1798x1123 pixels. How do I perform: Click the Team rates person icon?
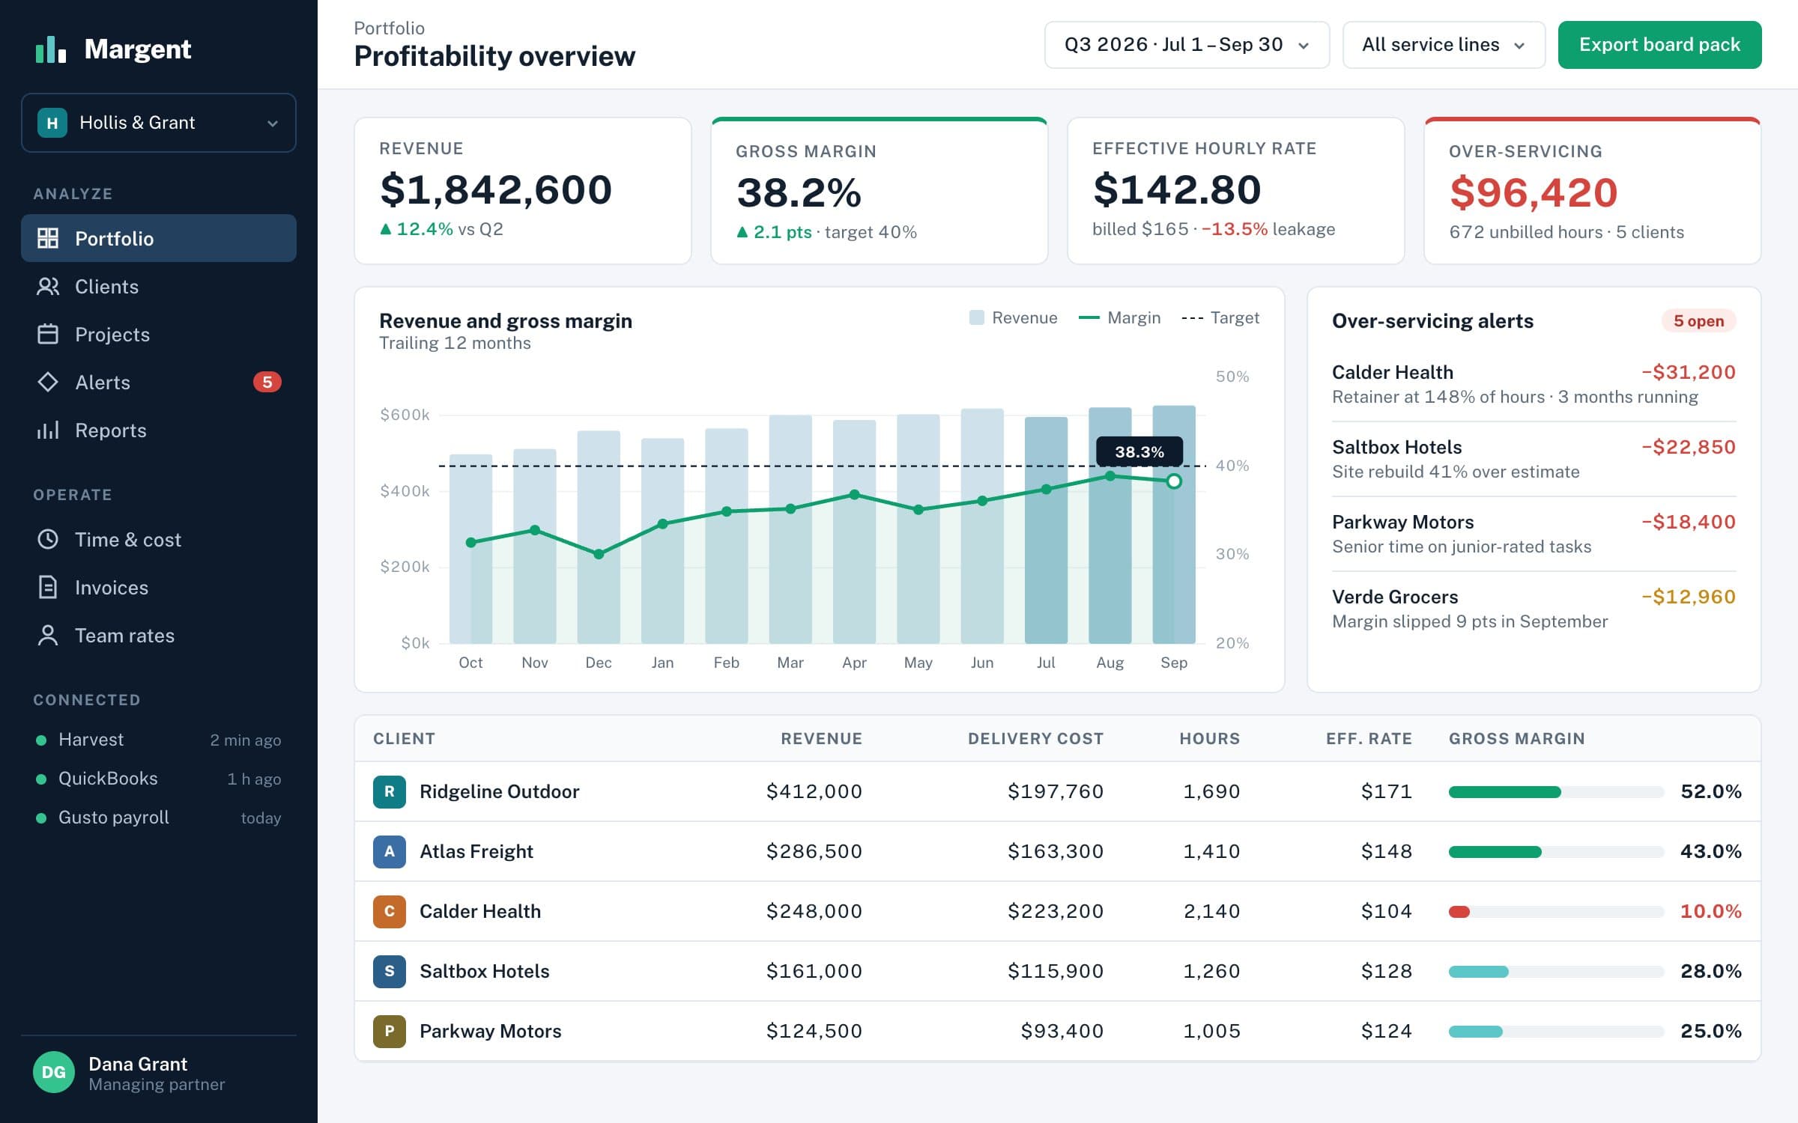click(x=48, y=635)
